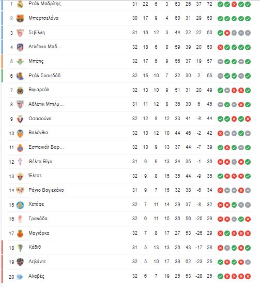Open the Ρεάλ Σοσιεδάδ team link
The height and width of the screenshot is (287, 260).
point(44,76)
